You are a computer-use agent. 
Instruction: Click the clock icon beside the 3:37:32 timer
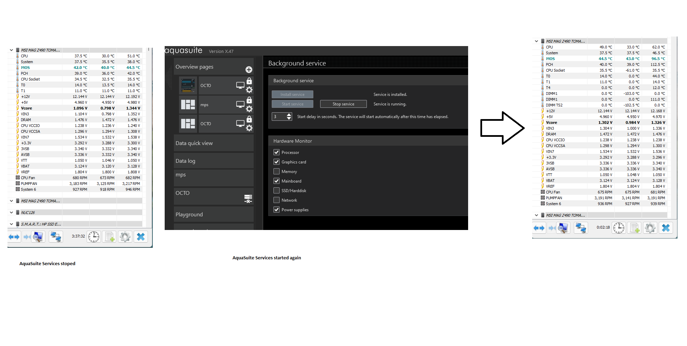coord(93,237)
